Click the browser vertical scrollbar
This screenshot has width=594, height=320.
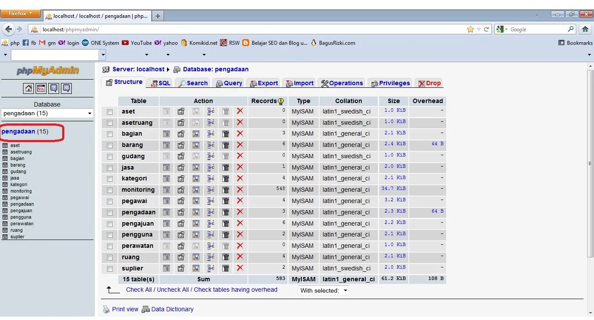tap(590, 163)
